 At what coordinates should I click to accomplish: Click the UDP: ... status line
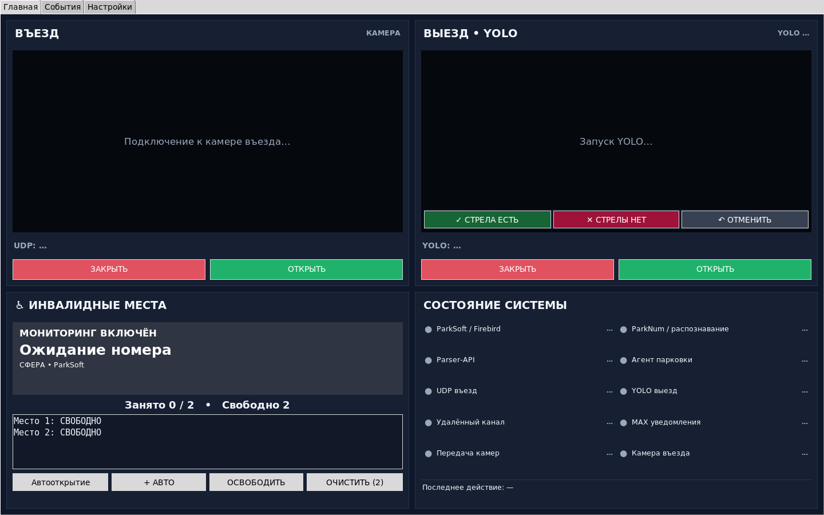click(30, 245)
